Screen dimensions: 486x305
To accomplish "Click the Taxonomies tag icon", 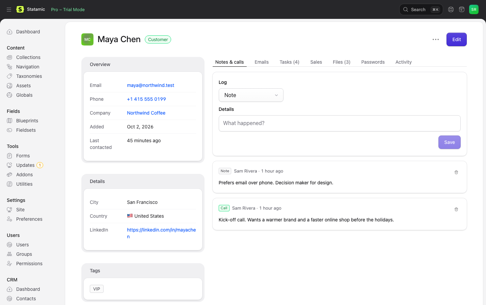I will coord(9,76).
